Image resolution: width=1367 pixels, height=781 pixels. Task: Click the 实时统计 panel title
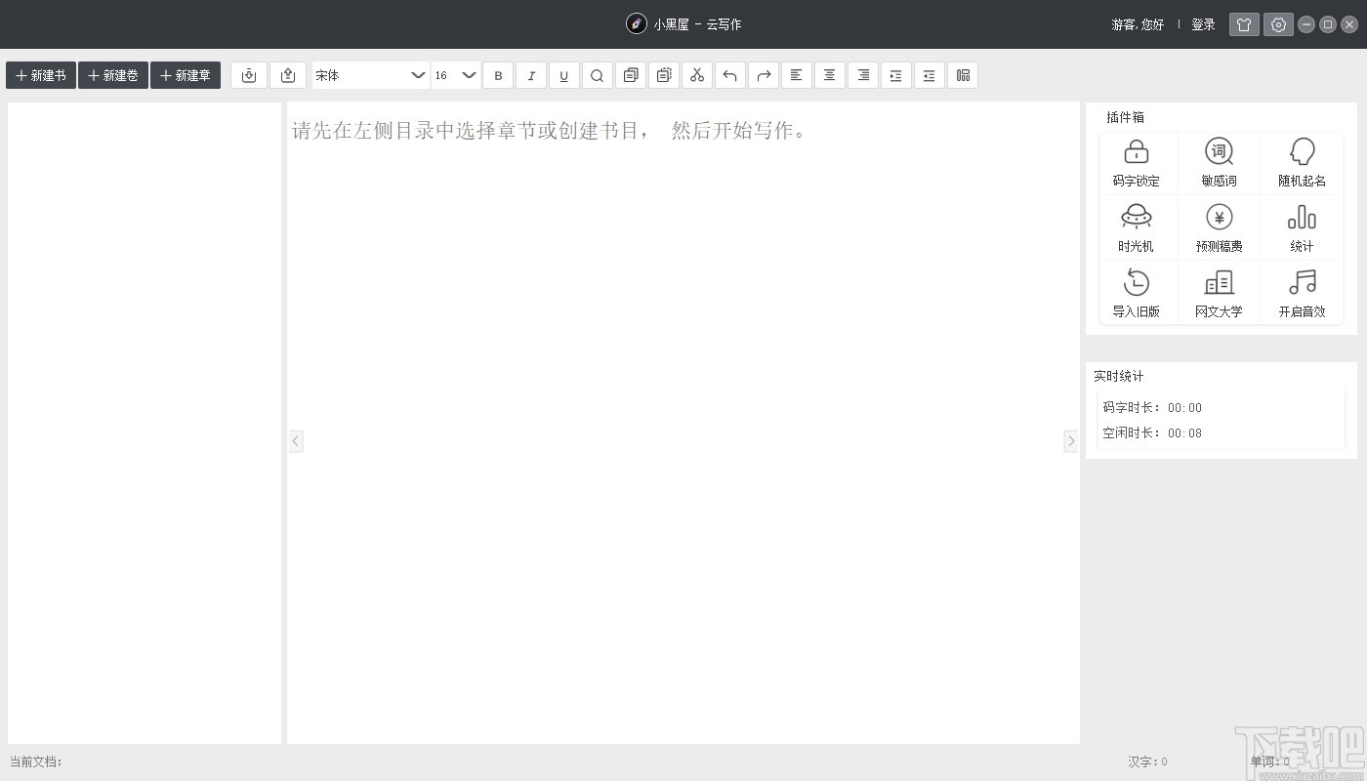coord(1118,376)
